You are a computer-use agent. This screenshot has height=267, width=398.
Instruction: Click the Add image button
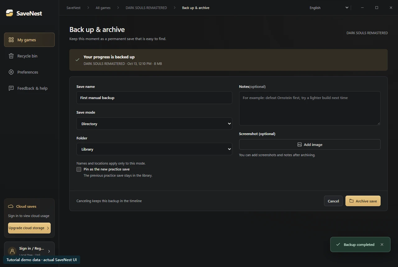310,144
